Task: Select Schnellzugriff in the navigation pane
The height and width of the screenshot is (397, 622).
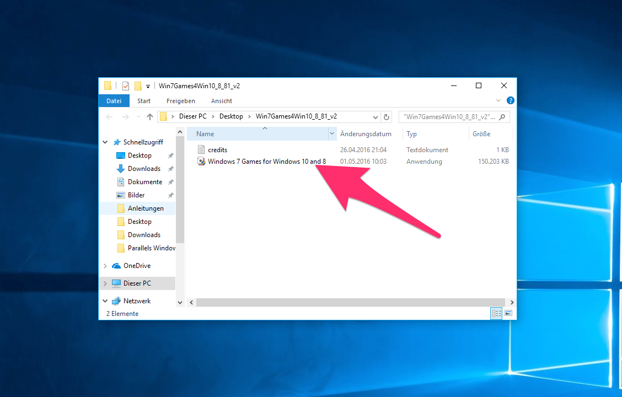Action: click(143, 142)
